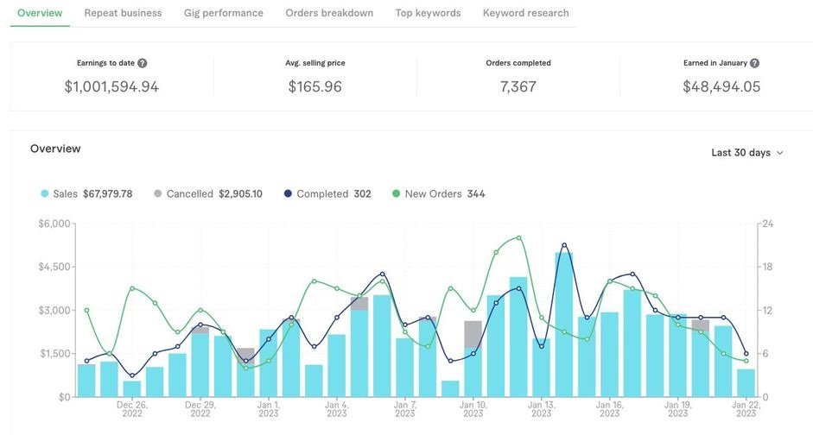Click the $165.96 average selling price
This screenshot has height=435, width=813.
[314, 86]
